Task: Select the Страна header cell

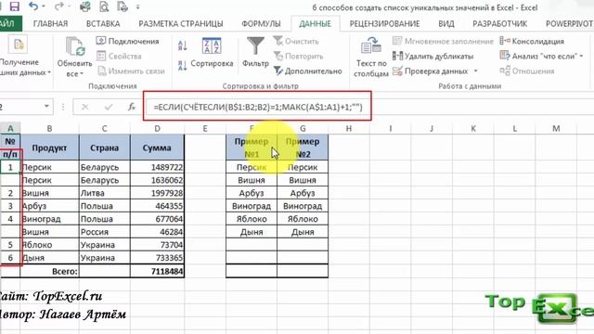Action: [x=105, y=148]
